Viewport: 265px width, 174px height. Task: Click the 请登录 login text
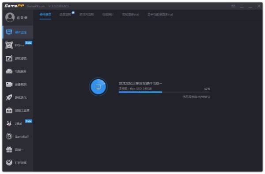22,18
